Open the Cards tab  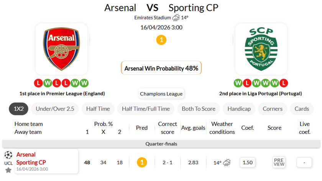pos(302,109)
